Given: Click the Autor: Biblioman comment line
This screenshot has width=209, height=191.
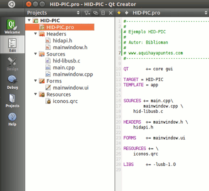Looking at the screenshot, I should click(x=146, y=42).
